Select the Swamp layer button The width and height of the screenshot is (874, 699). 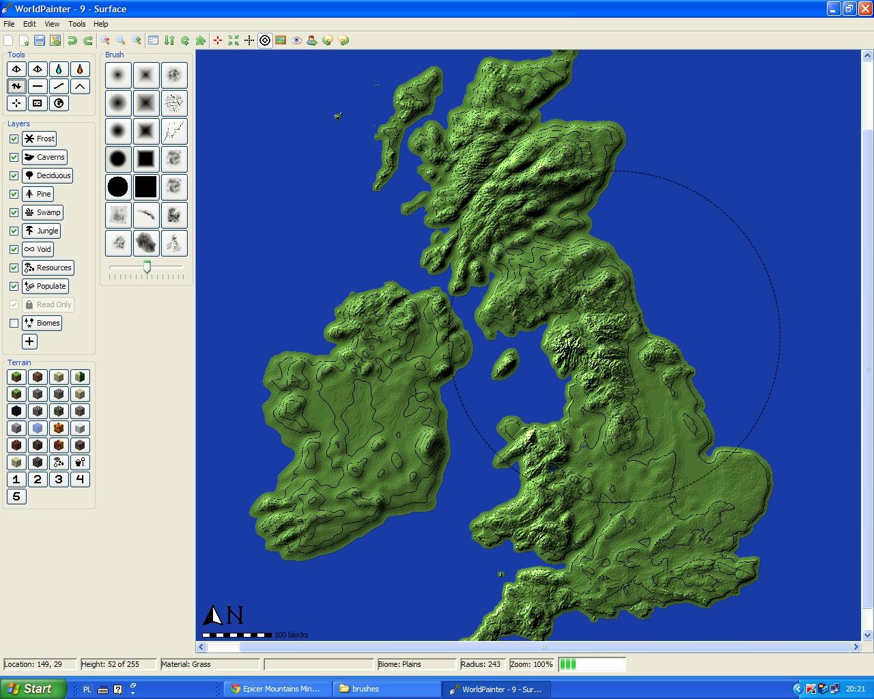pyautogui.click(x=42, y=212)
